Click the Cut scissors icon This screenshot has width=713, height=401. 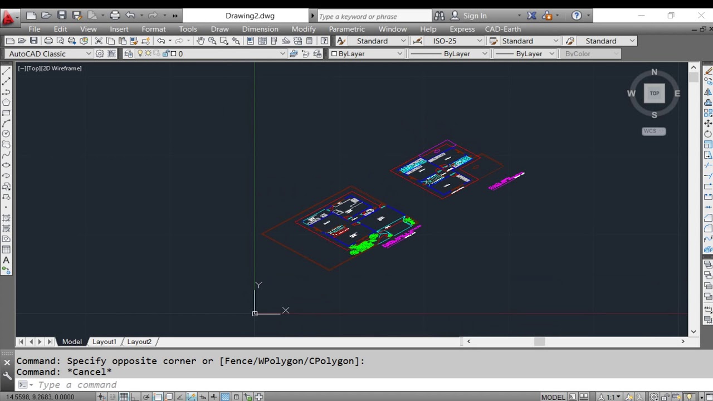click(99, 41)
